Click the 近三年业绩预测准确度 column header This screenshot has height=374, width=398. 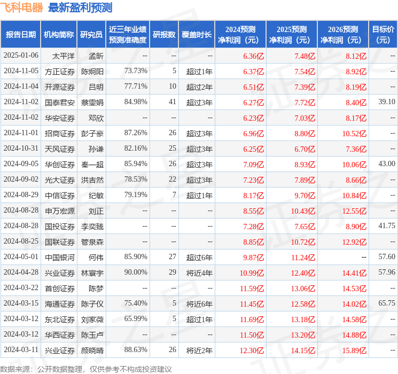pyautogui.click(x=128, y=35)
